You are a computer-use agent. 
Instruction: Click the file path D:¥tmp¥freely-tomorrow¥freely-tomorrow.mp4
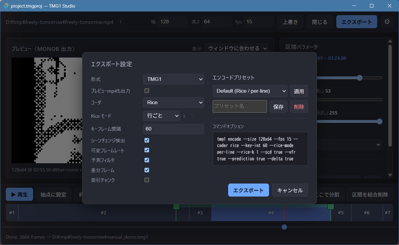(x=60, y=22)
